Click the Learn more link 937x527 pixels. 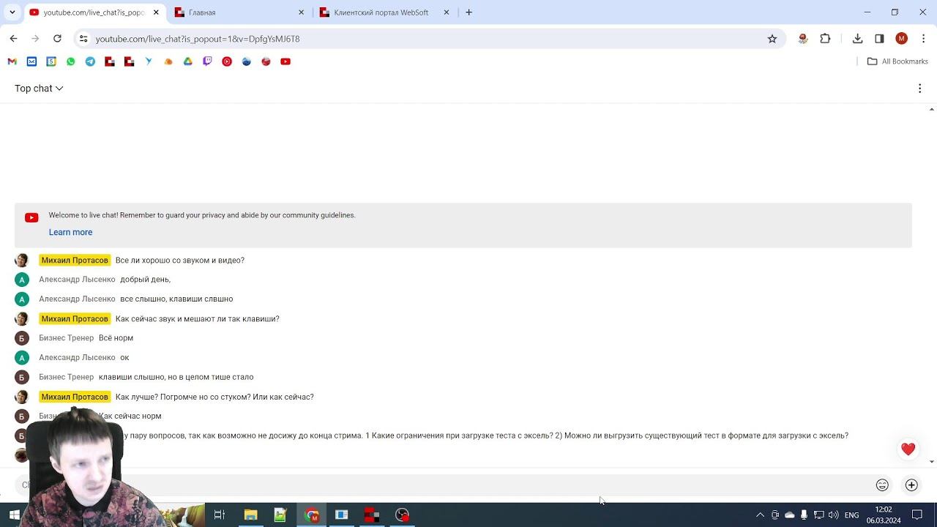[x=70, y=232]
